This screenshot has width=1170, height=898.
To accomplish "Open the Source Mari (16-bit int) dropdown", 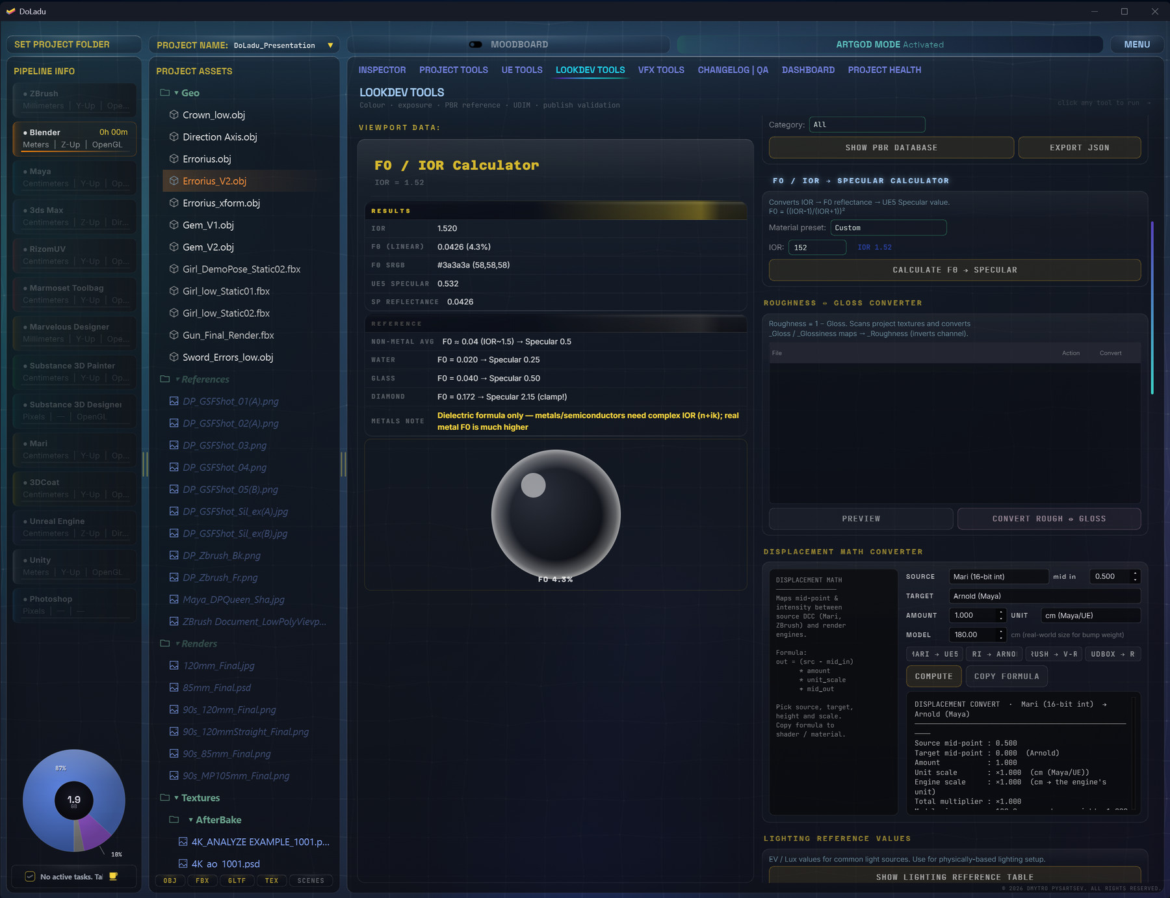I will [x=998, y=576].
